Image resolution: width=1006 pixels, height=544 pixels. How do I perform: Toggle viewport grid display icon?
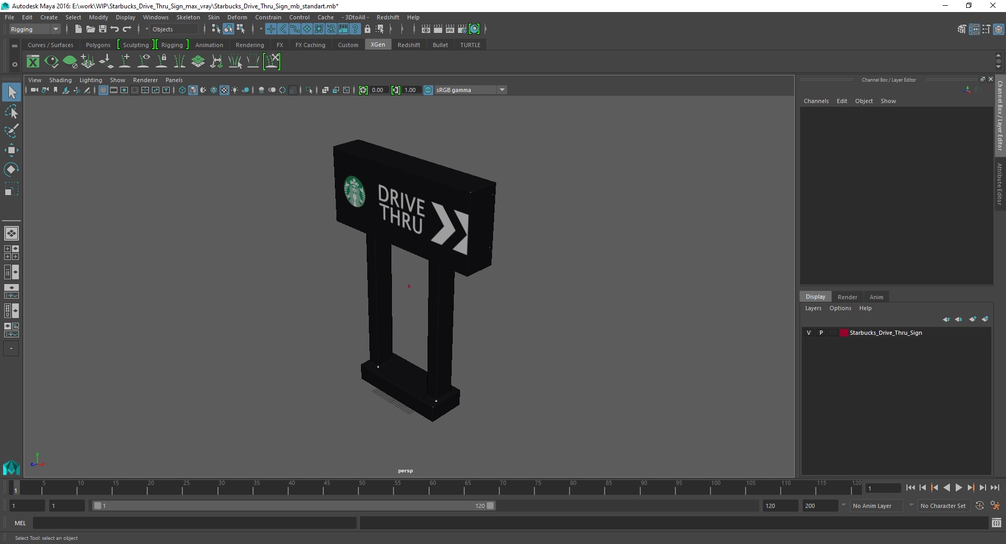pyautogui.click(x=103, y=90)
